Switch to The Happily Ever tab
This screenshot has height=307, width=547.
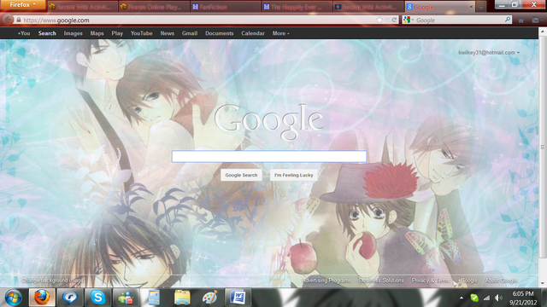[x=297, y=7]
